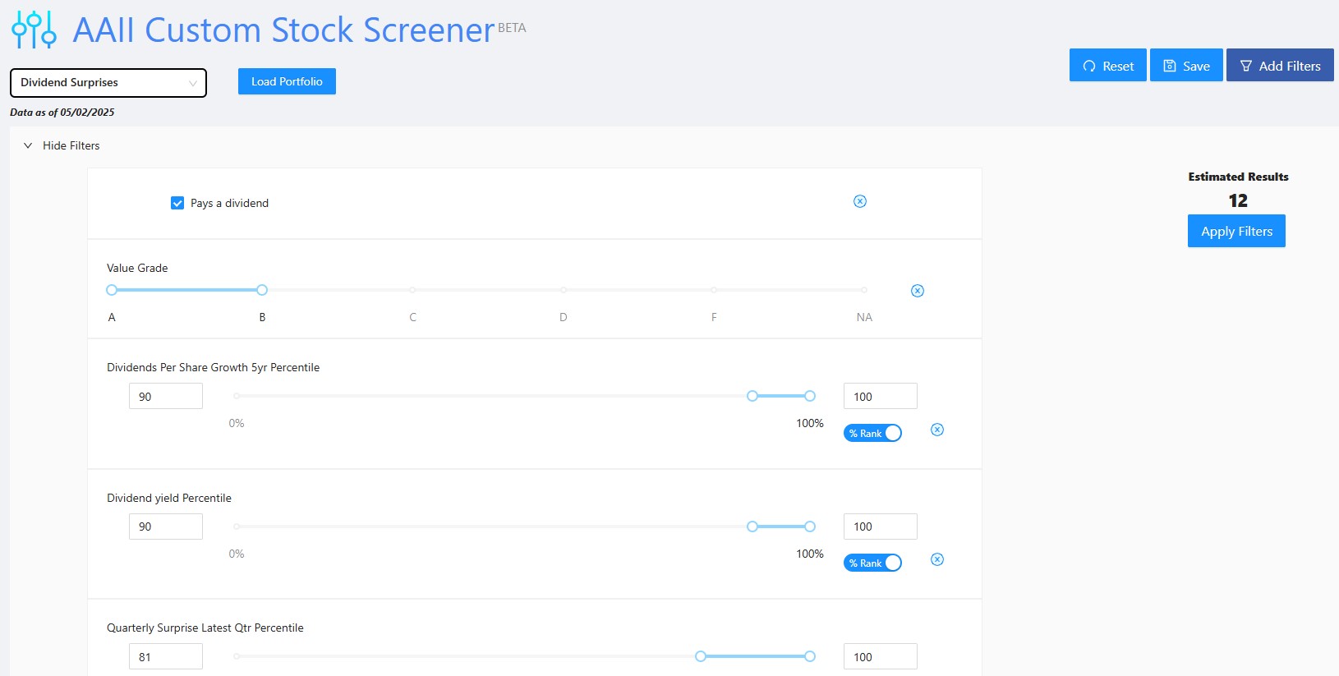
Task: Click Dividend yield Percentile upper slider handle
Action: tap(810, 527)
